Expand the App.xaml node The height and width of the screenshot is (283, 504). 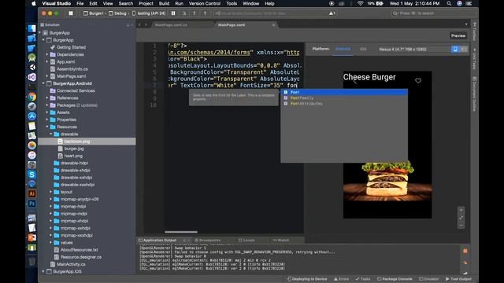(x=47, y=61)
